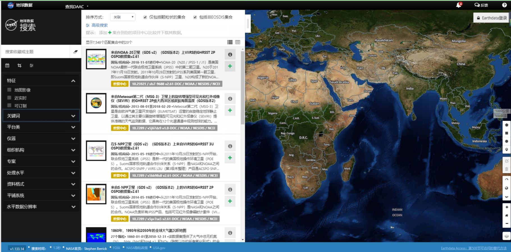The width and height of the screenshot is (511, 252).
Task: Check the 近实时 feature filter
Action: (x=9, y=98)
